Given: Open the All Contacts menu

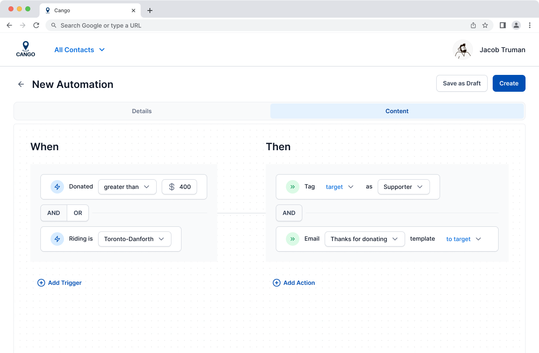Looking at the screenshot, I should pyautogui.click(x=80, y=50).
